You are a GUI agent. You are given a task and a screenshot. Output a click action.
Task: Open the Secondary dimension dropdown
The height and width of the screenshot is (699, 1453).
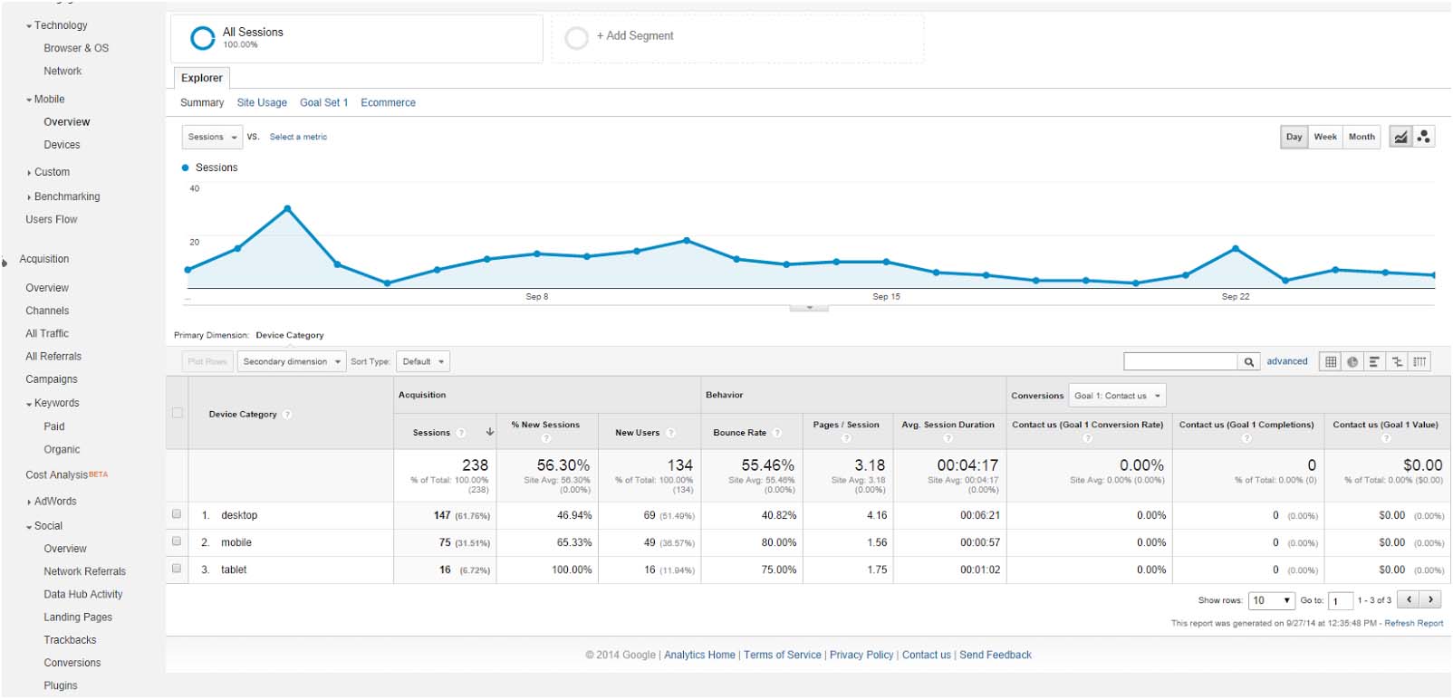pos(292,362)
